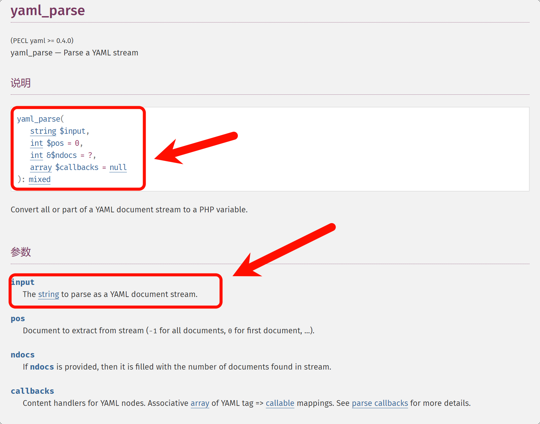Select the "pos" parameter name term

tap(18, 319)
